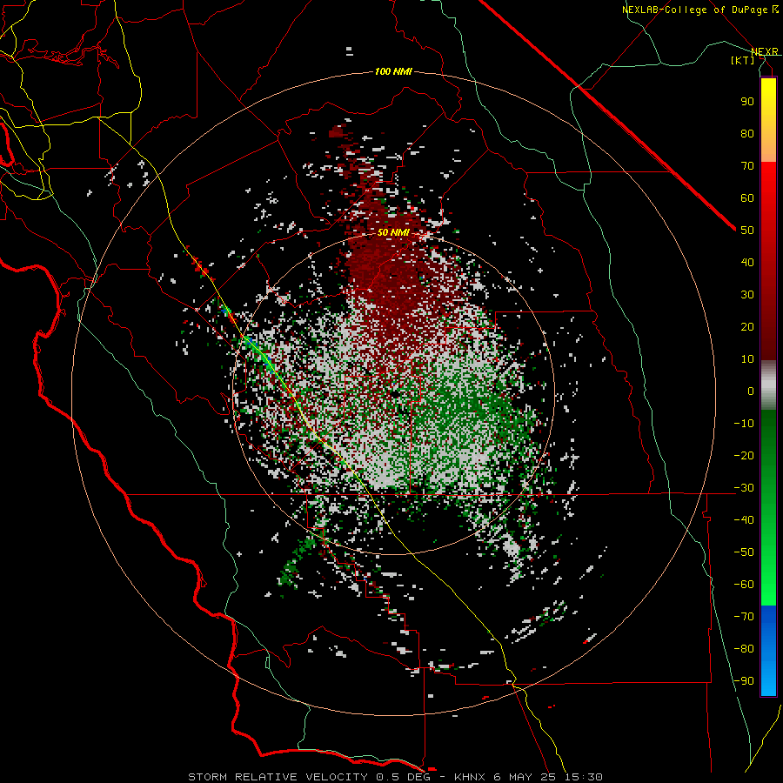This screenshot has width=783, height=783.
Task: Click the -30 value on the velocity scale
Action: (x=744, y=488)
